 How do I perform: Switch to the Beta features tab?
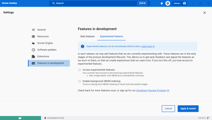pyautogui.click(x=87, y=36)
